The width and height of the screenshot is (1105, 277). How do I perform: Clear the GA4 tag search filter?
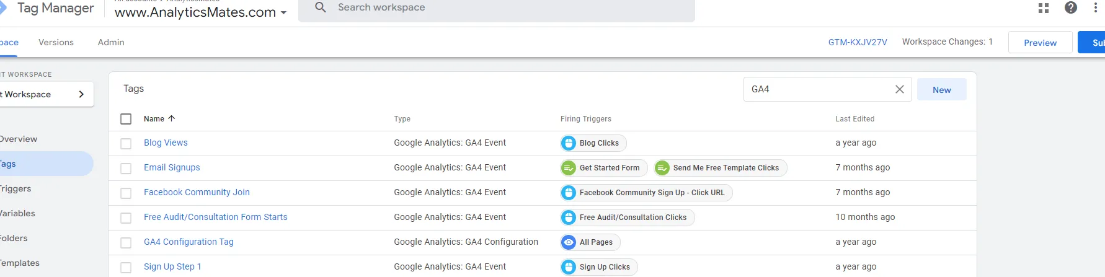tap(900, 89)
